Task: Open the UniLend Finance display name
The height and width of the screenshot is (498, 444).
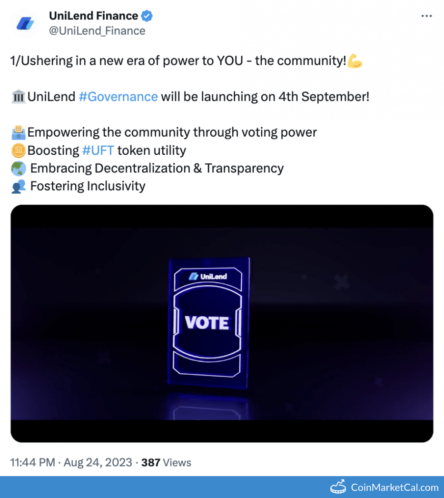Action: [93, 16]
